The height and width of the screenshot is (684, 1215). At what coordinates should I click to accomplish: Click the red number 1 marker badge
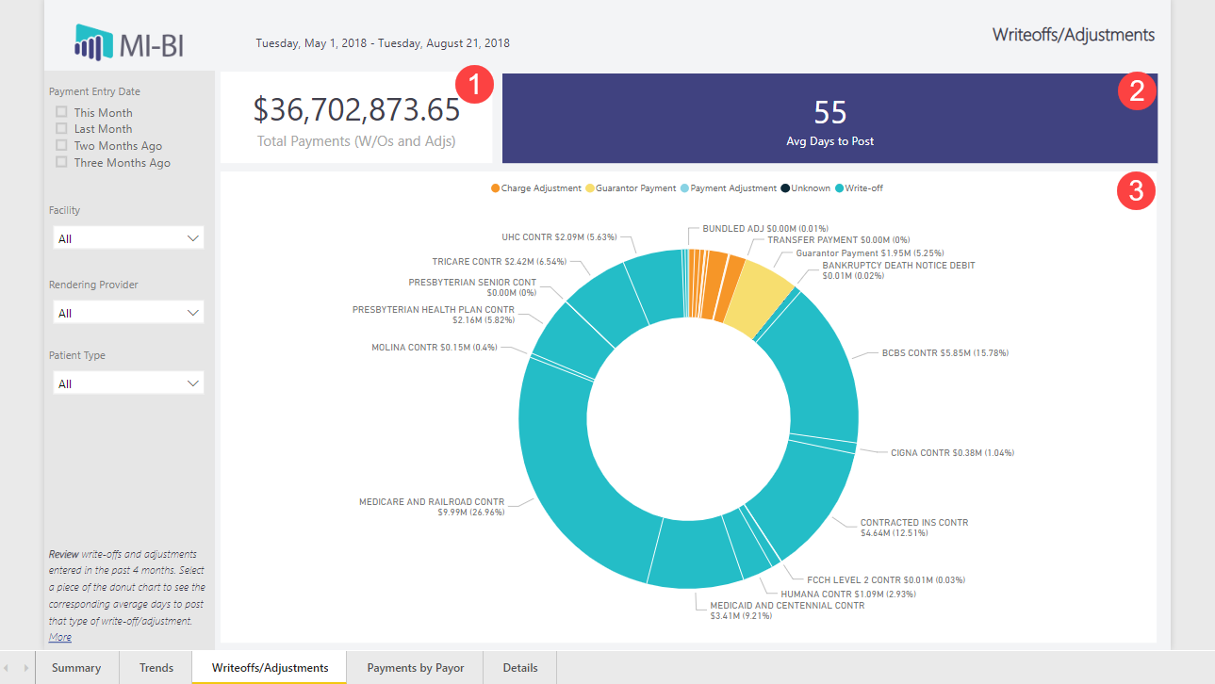coord(474,85)
